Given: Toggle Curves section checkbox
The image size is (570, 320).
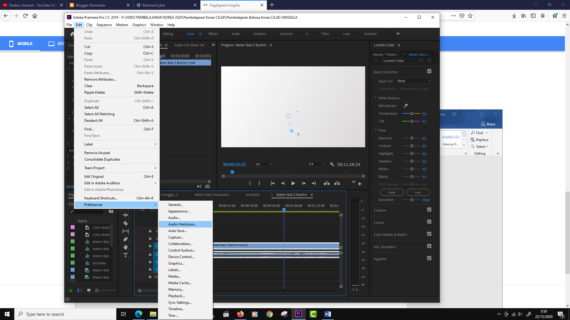Looking at the screenshot, I should pos(429,222).
